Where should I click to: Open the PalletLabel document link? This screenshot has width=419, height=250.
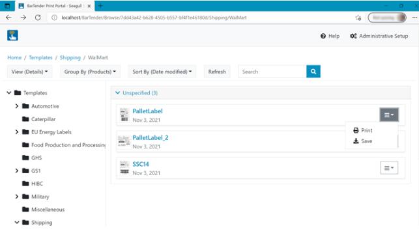pos(147,111)
